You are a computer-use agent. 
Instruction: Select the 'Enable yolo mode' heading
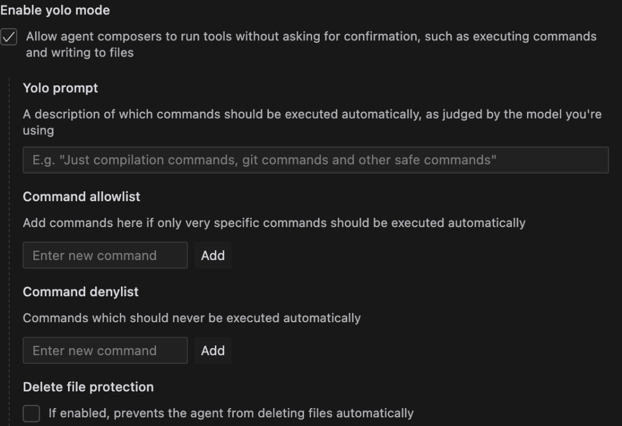pos(55,10)
